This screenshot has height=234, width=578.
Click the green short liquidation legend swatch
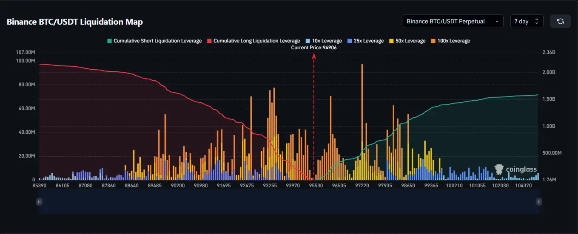109,41
